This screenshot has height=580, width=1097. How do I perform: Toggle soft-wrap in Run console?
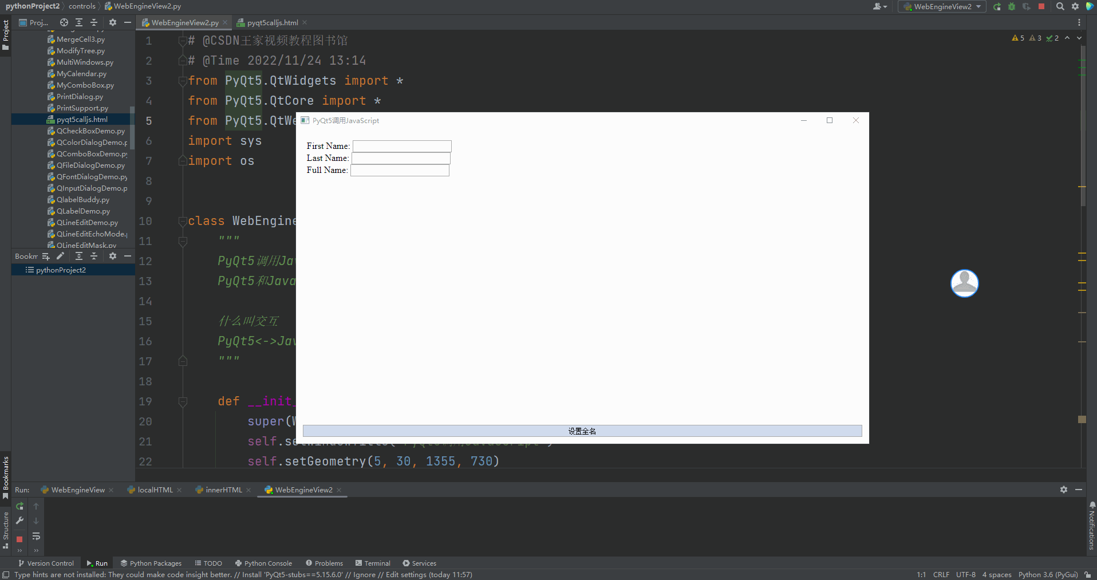pos(36,536)
